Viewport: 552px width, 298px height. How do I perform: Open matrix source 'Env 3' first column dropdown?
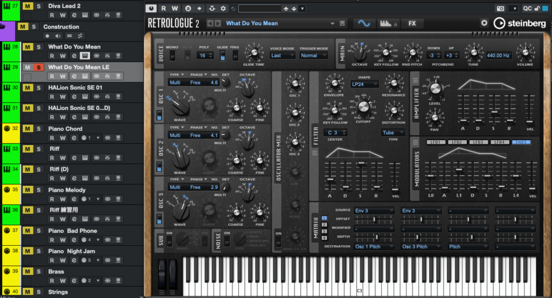[374, 210]
